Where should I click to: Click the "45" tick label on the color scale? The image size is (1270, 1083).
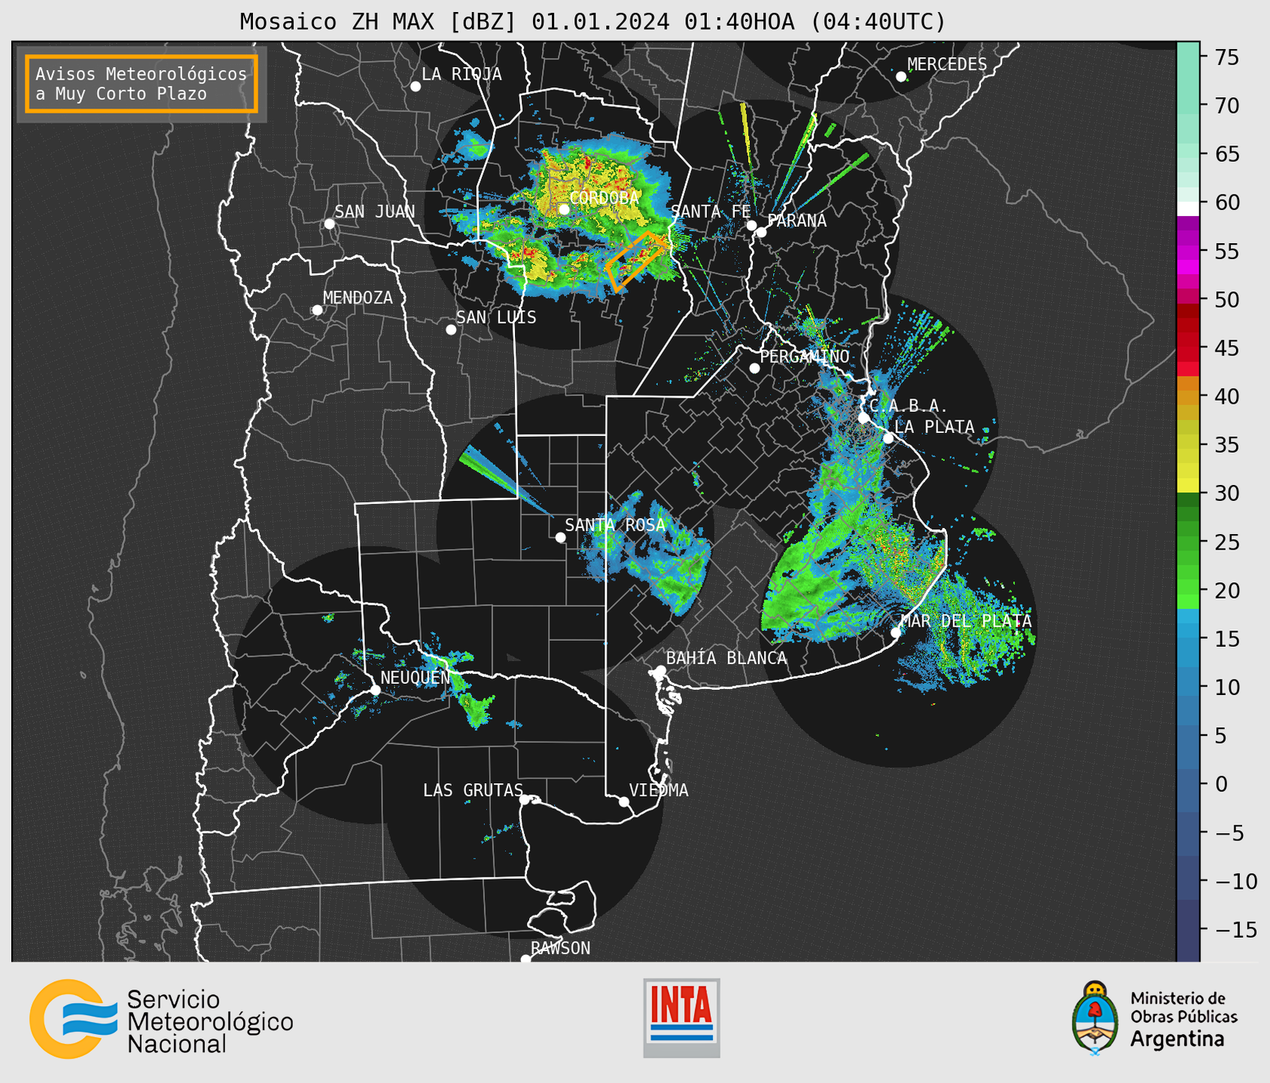tap(1228, 348)
